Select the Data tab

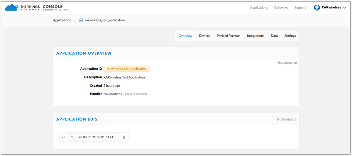click(274, 36)
